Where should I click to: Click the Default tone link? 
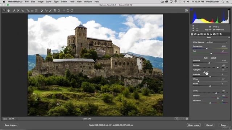point(214,58)
